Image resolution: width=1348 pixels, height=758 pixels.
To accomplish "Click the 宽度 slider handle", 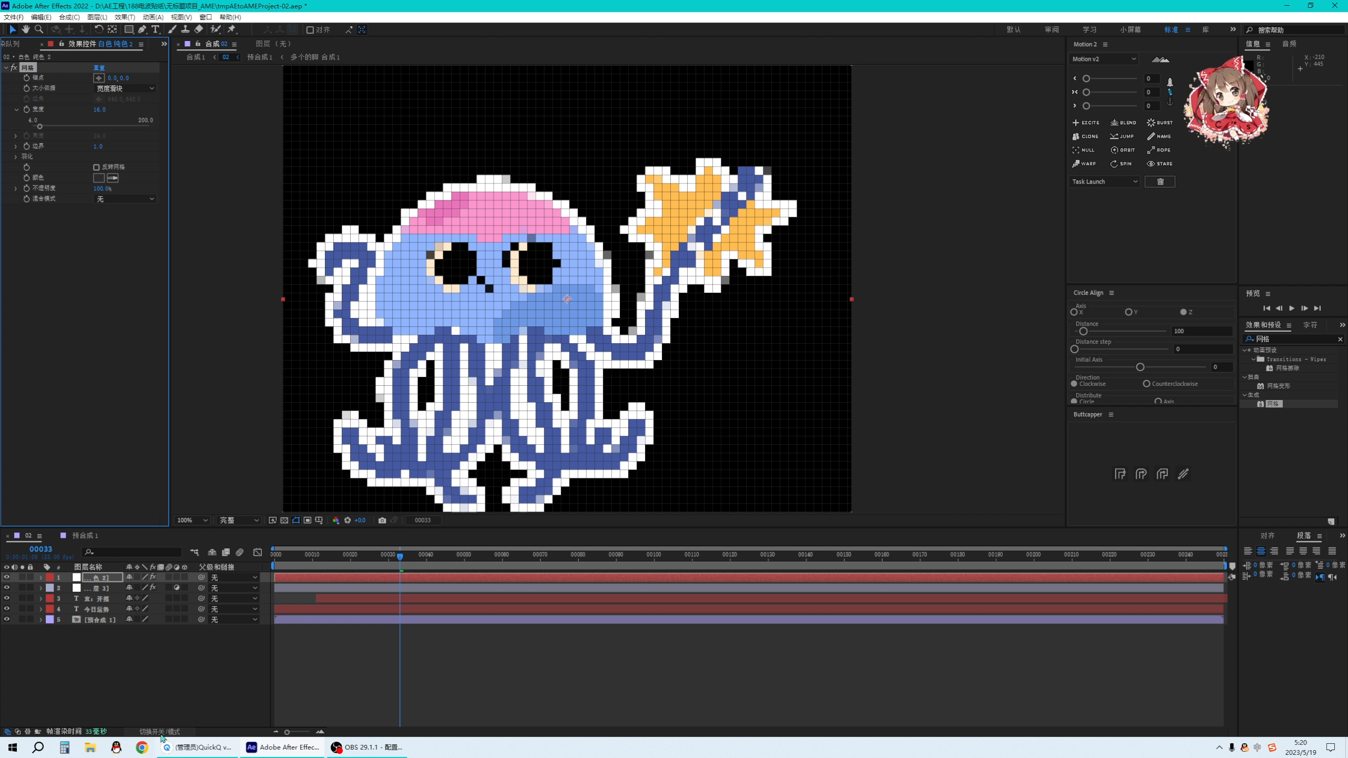I will click(x=39, y=127).
